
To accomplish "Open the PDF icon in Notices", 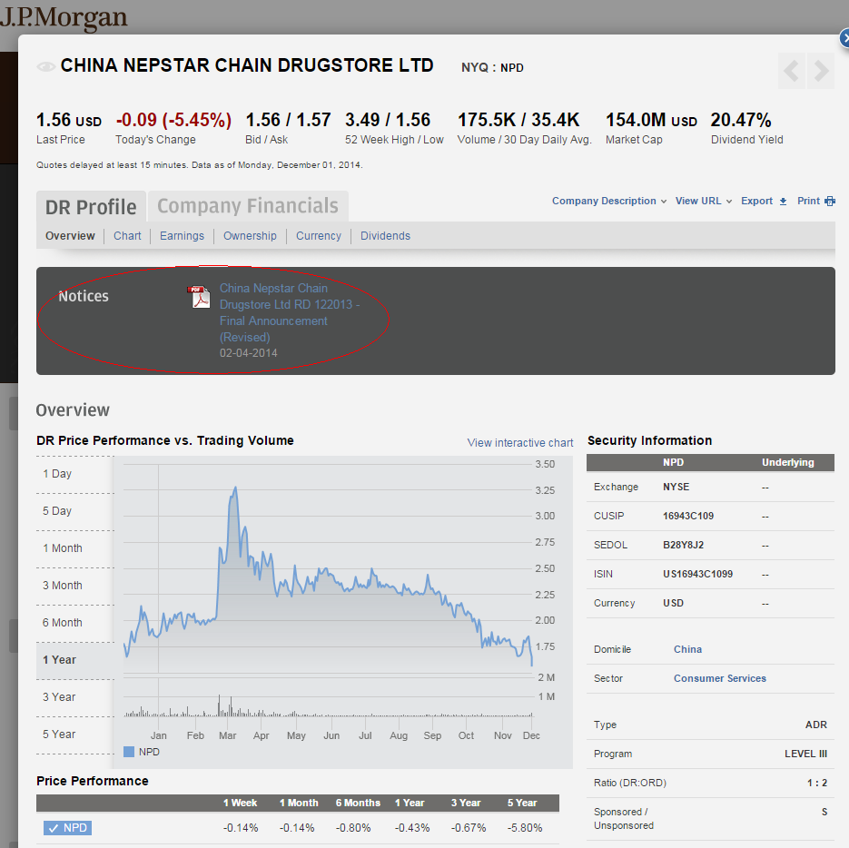I will pyautogui.click(x=199, y=297).
